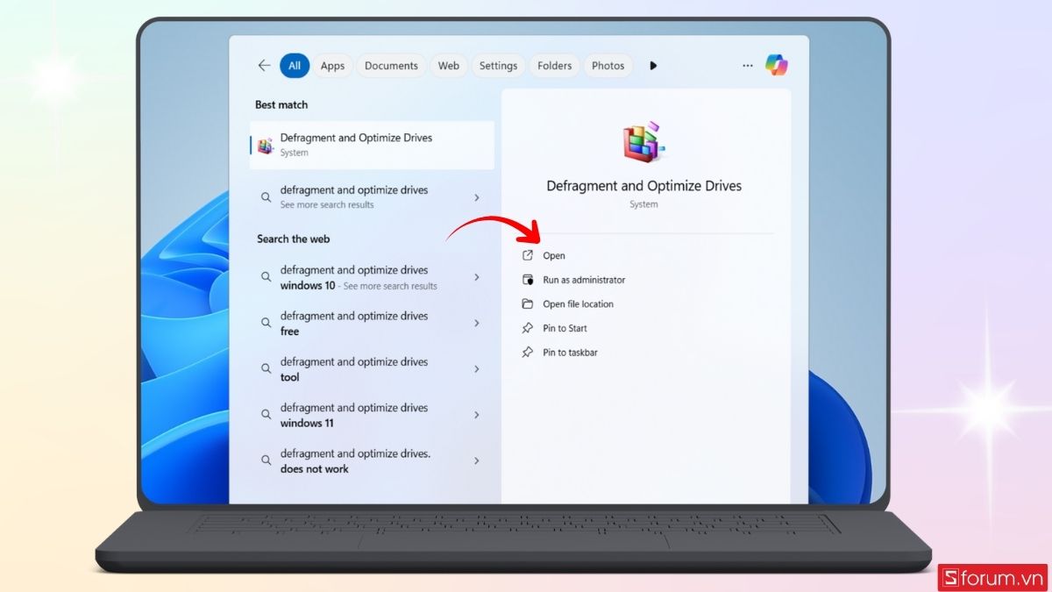Click the 'Defragment and Optimize Drives' title in details pane
The height and width of the screenshot is (592, 1052).
click(x=644, y=186)
